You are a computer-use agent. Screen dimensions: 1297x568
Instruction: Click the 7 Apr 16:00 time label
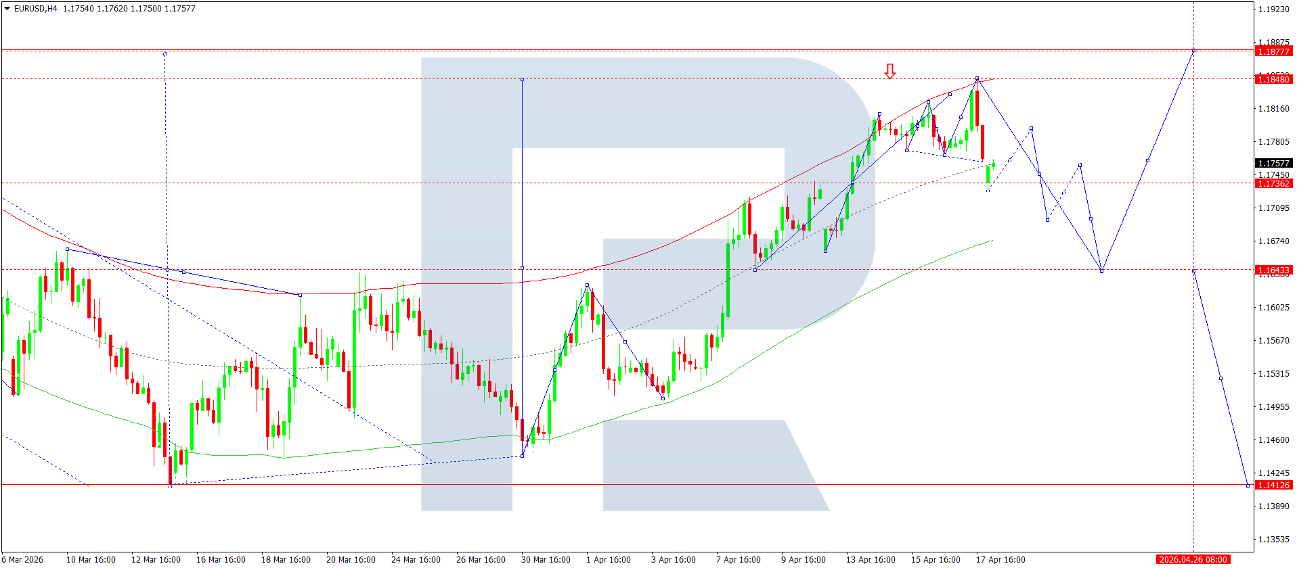pyautogui.click(x=738, y=559)
